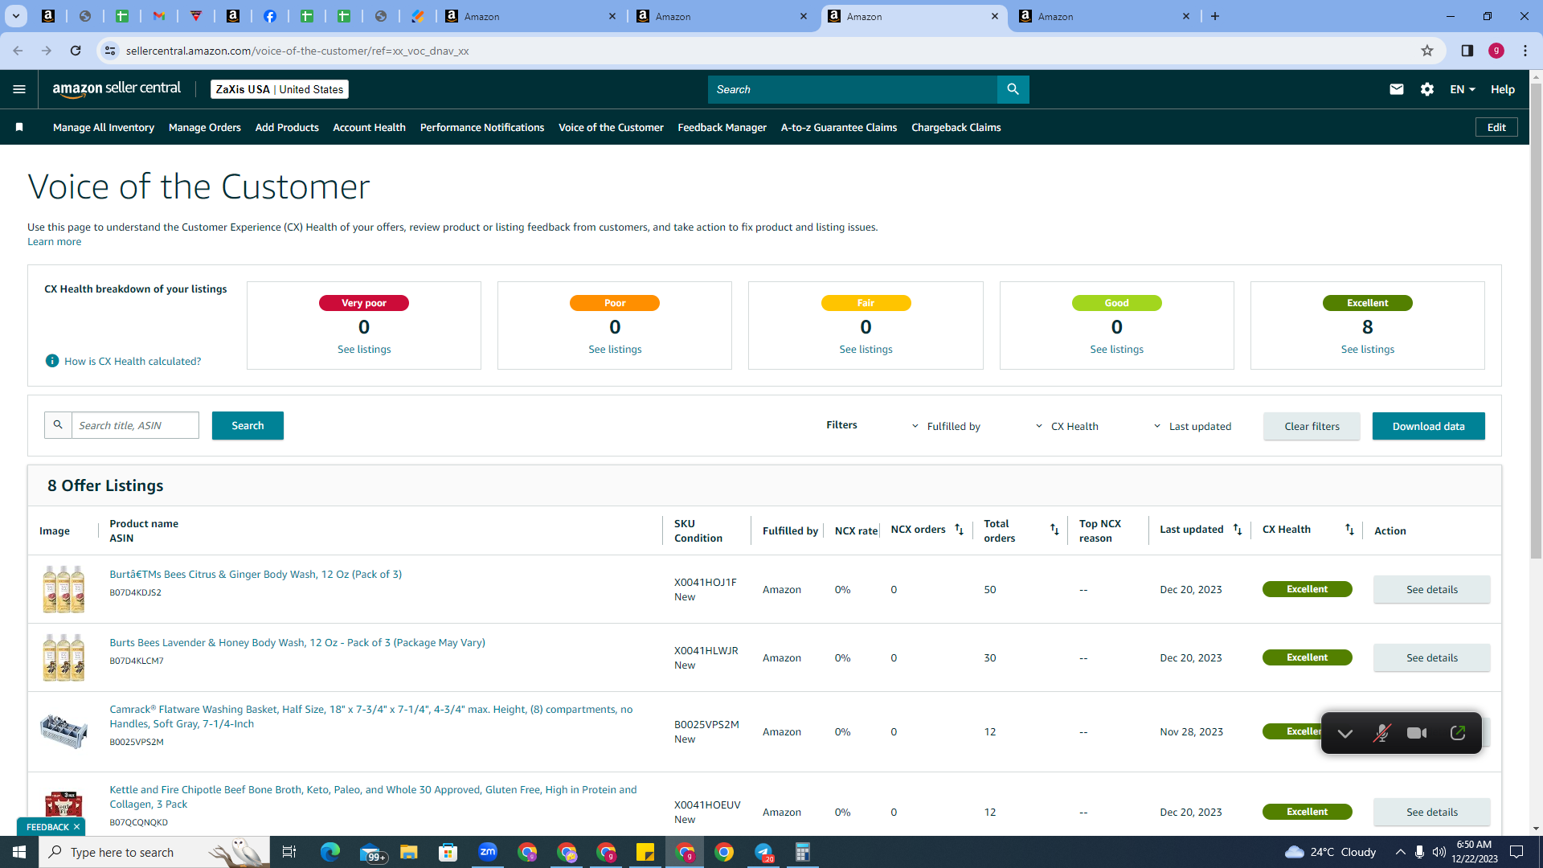See details for Citrus & Ginger Body Wash

point(1431,589)
